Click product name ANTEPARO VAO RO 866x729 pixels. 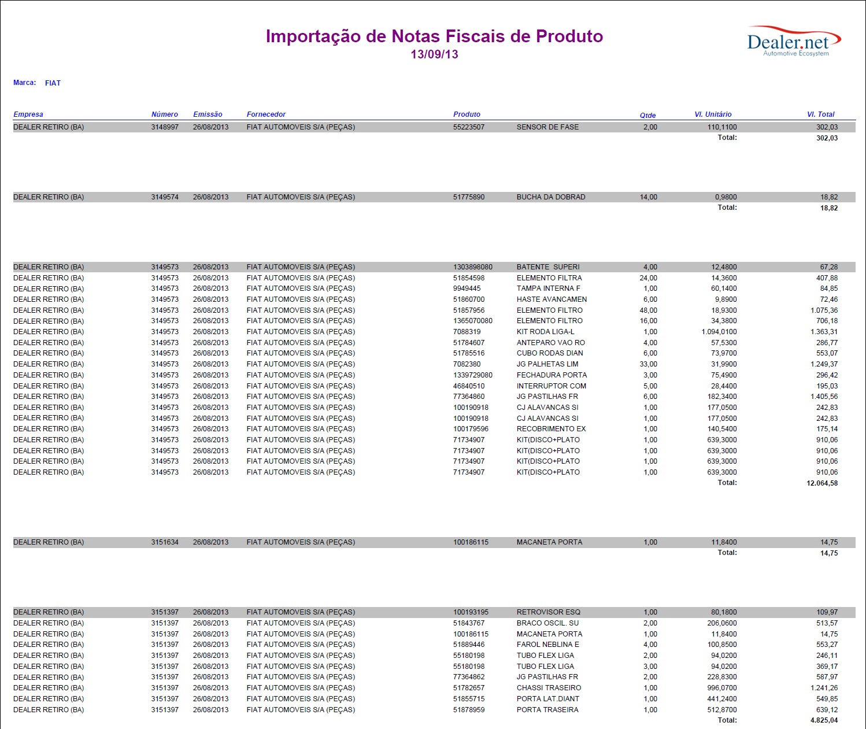click(551, 343)
